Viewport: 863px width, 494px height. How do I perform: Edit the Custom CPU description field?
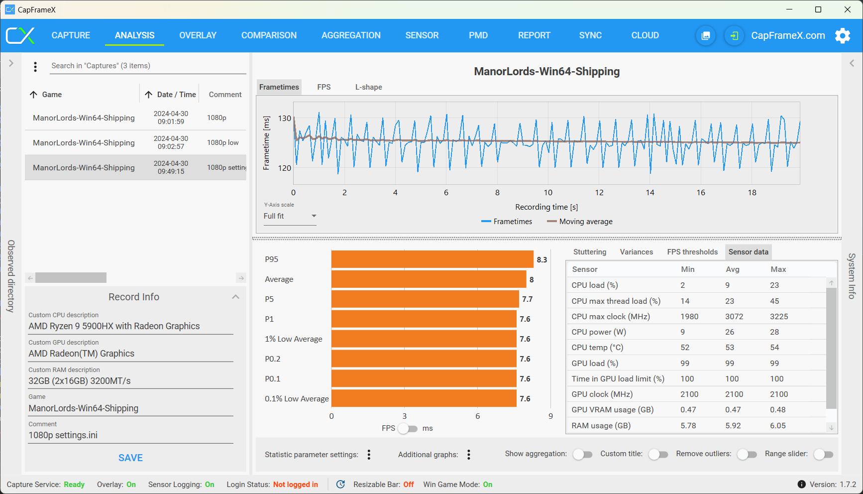(131, 326)
